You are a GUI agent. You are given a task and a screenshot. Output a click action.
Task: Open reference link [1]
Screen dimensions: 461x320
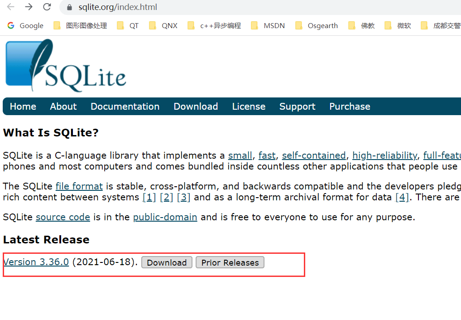149,197
